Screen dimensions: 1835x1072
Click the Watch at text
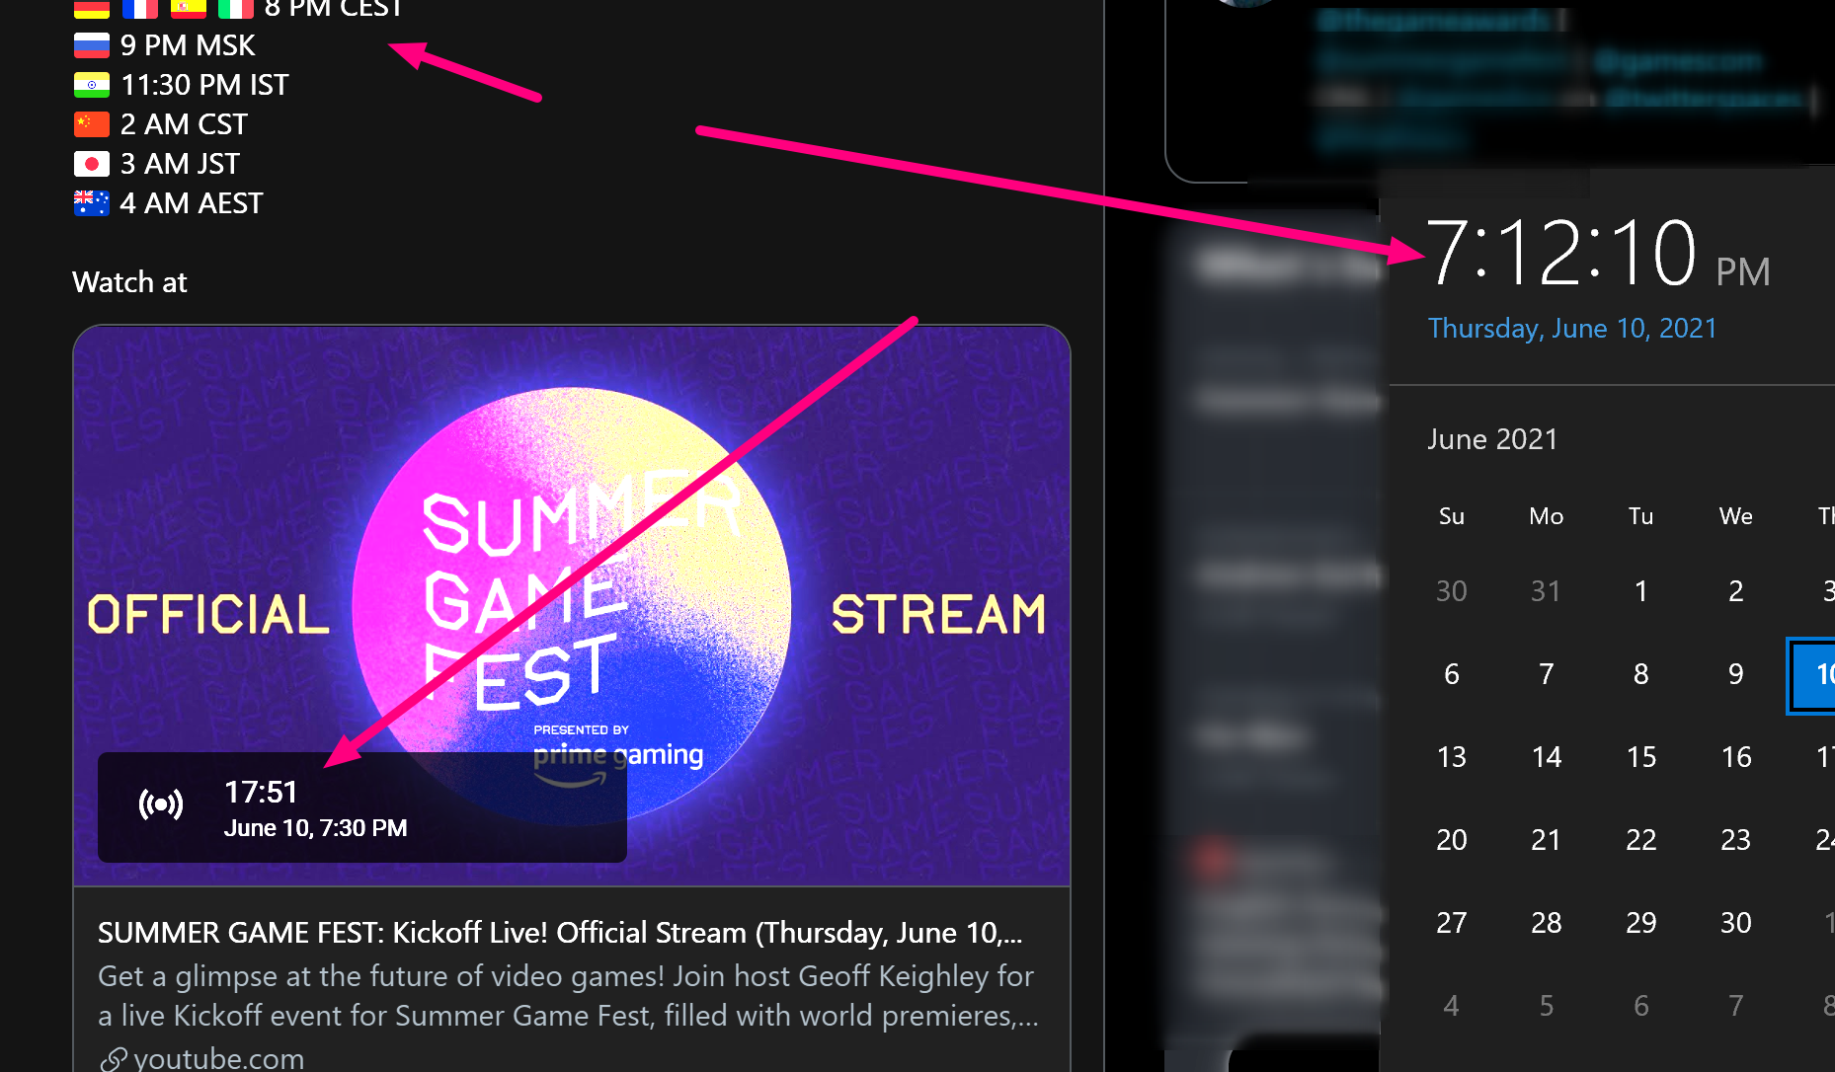pos(130,282)
